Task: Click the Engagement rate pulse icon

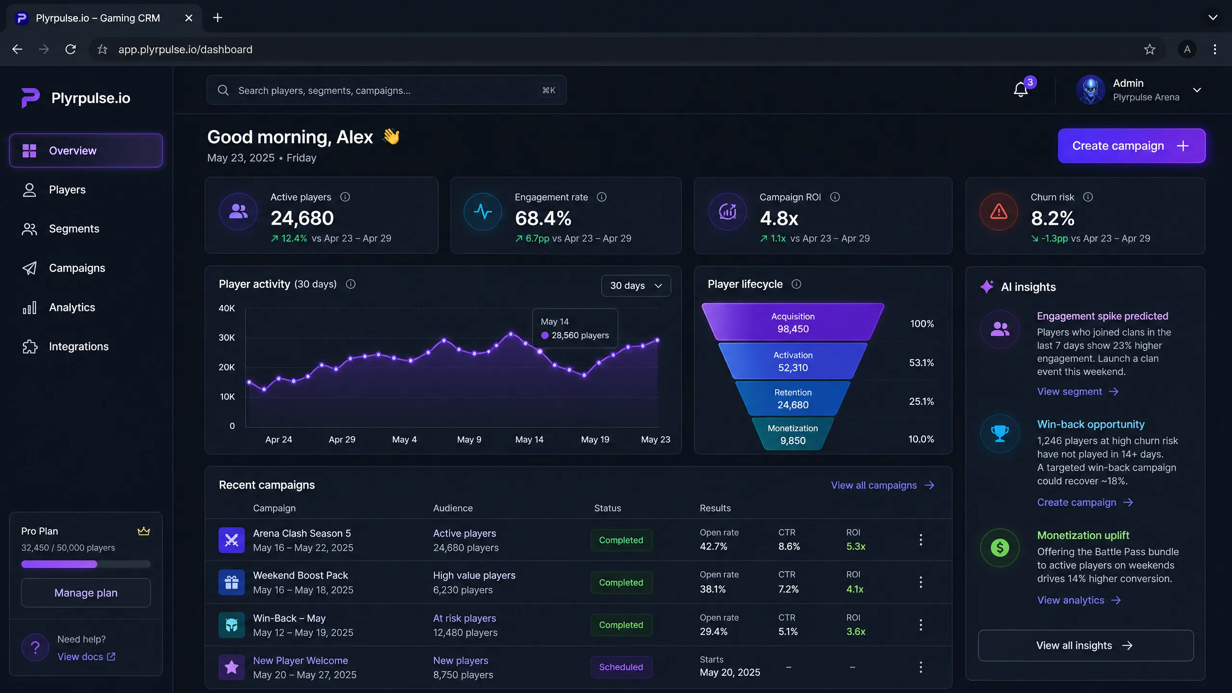Action: tap(483, 212)
